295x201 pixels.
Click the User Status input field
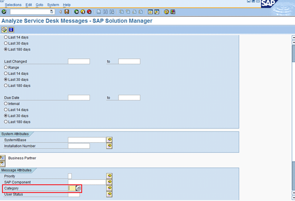click(x=74, y=195)
